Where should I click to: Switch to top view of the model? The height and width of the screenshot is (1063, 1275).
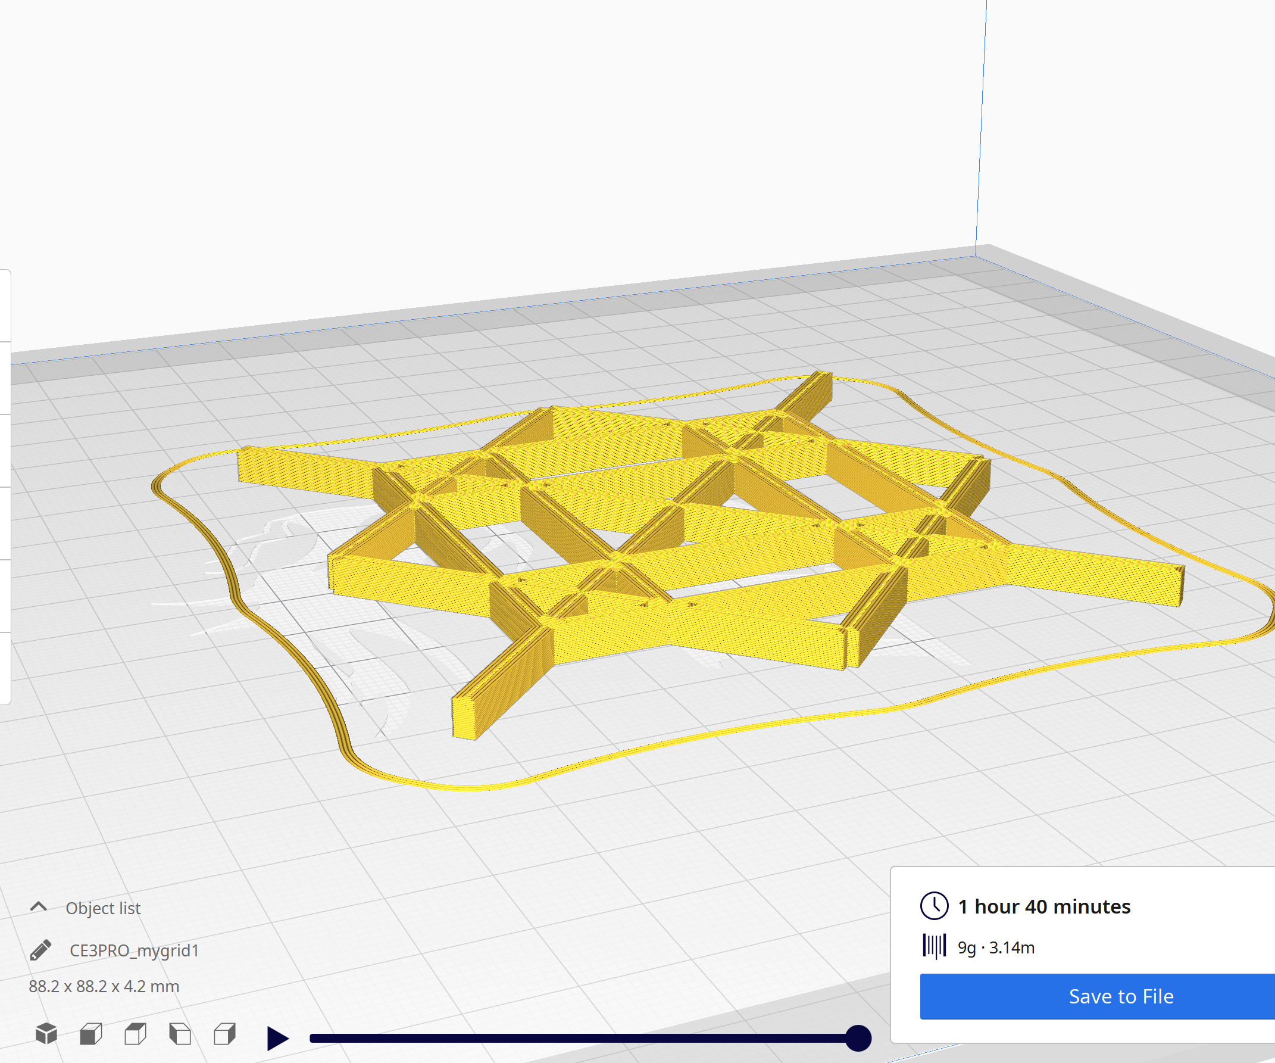[x=135, y=1034]
